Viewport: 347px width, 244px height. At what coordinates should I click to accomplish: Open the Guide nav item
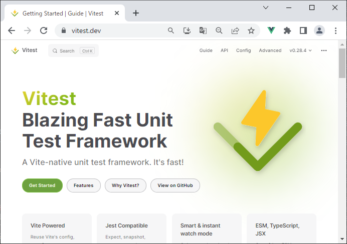(x=206, y=50)
